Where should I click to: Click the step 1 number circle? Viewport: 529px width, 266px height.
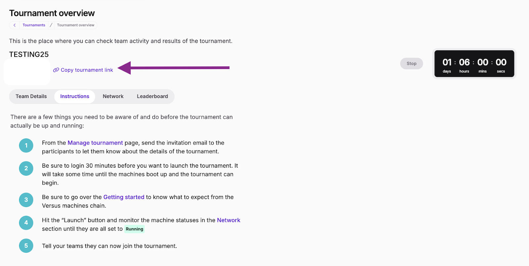[26, 146]
